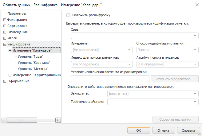Click the tree's horizontal scrollbar thumb
The width and height of the screenshot is (202, 136).
pyautogui.click(x=22, y=120)
